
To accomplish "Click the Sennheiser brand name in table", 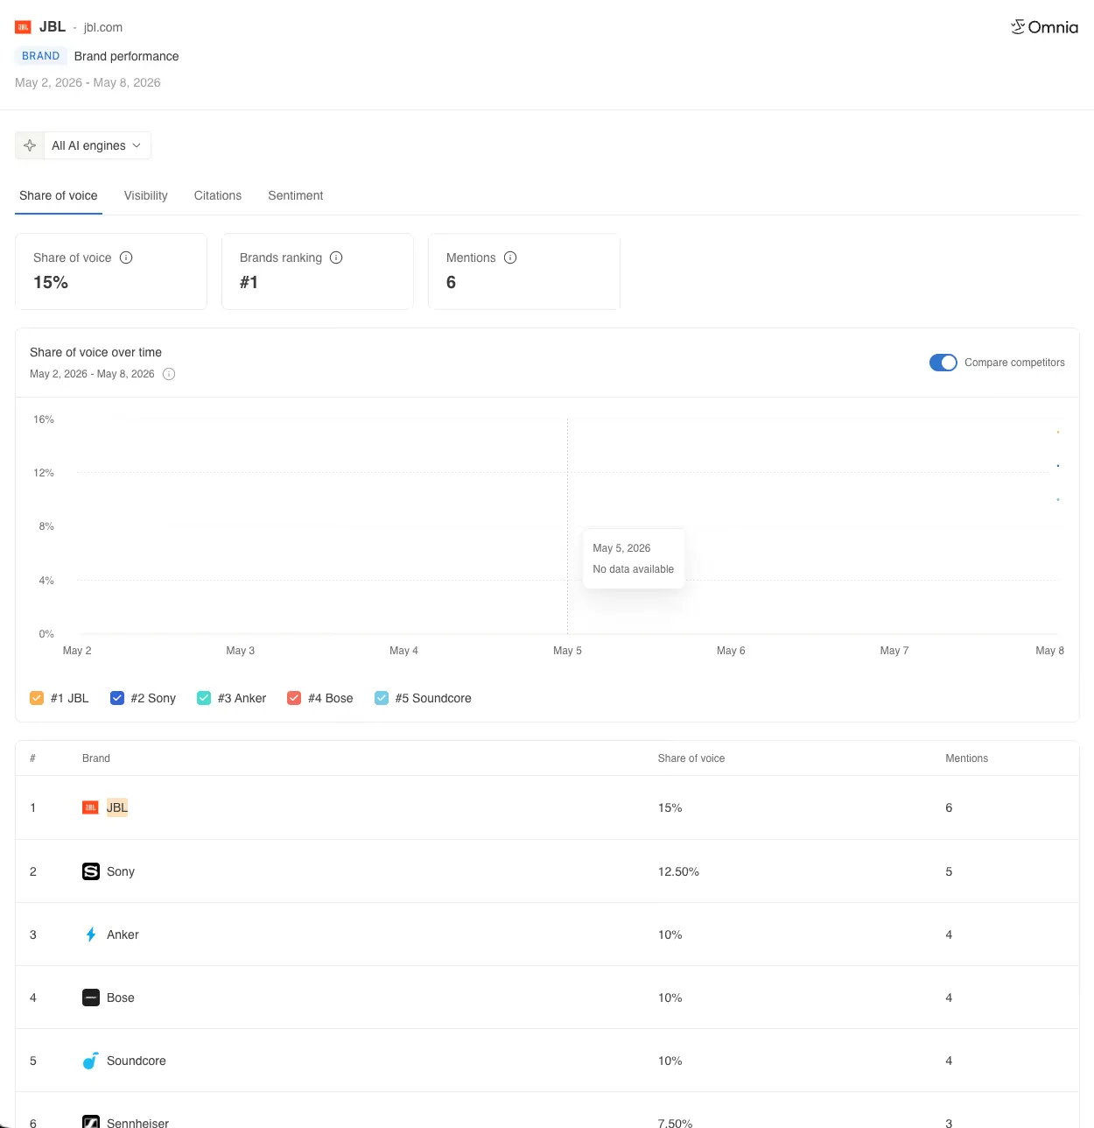I will coord(137,1123).
